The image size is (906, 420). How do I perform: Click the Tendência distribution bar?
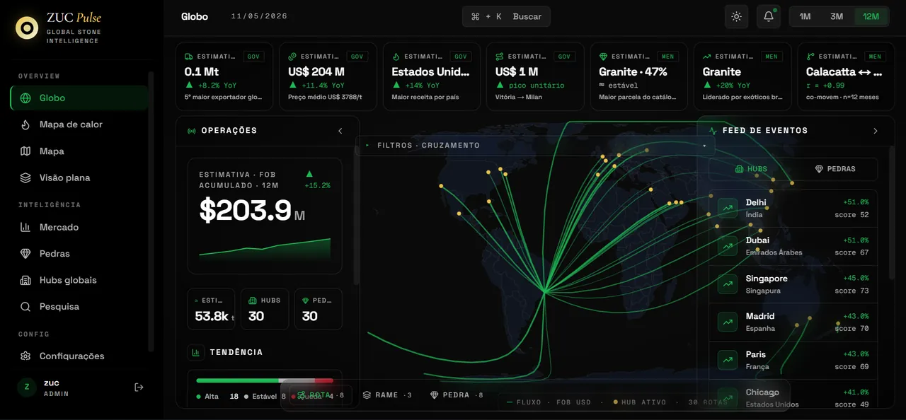tap(265, 380)
